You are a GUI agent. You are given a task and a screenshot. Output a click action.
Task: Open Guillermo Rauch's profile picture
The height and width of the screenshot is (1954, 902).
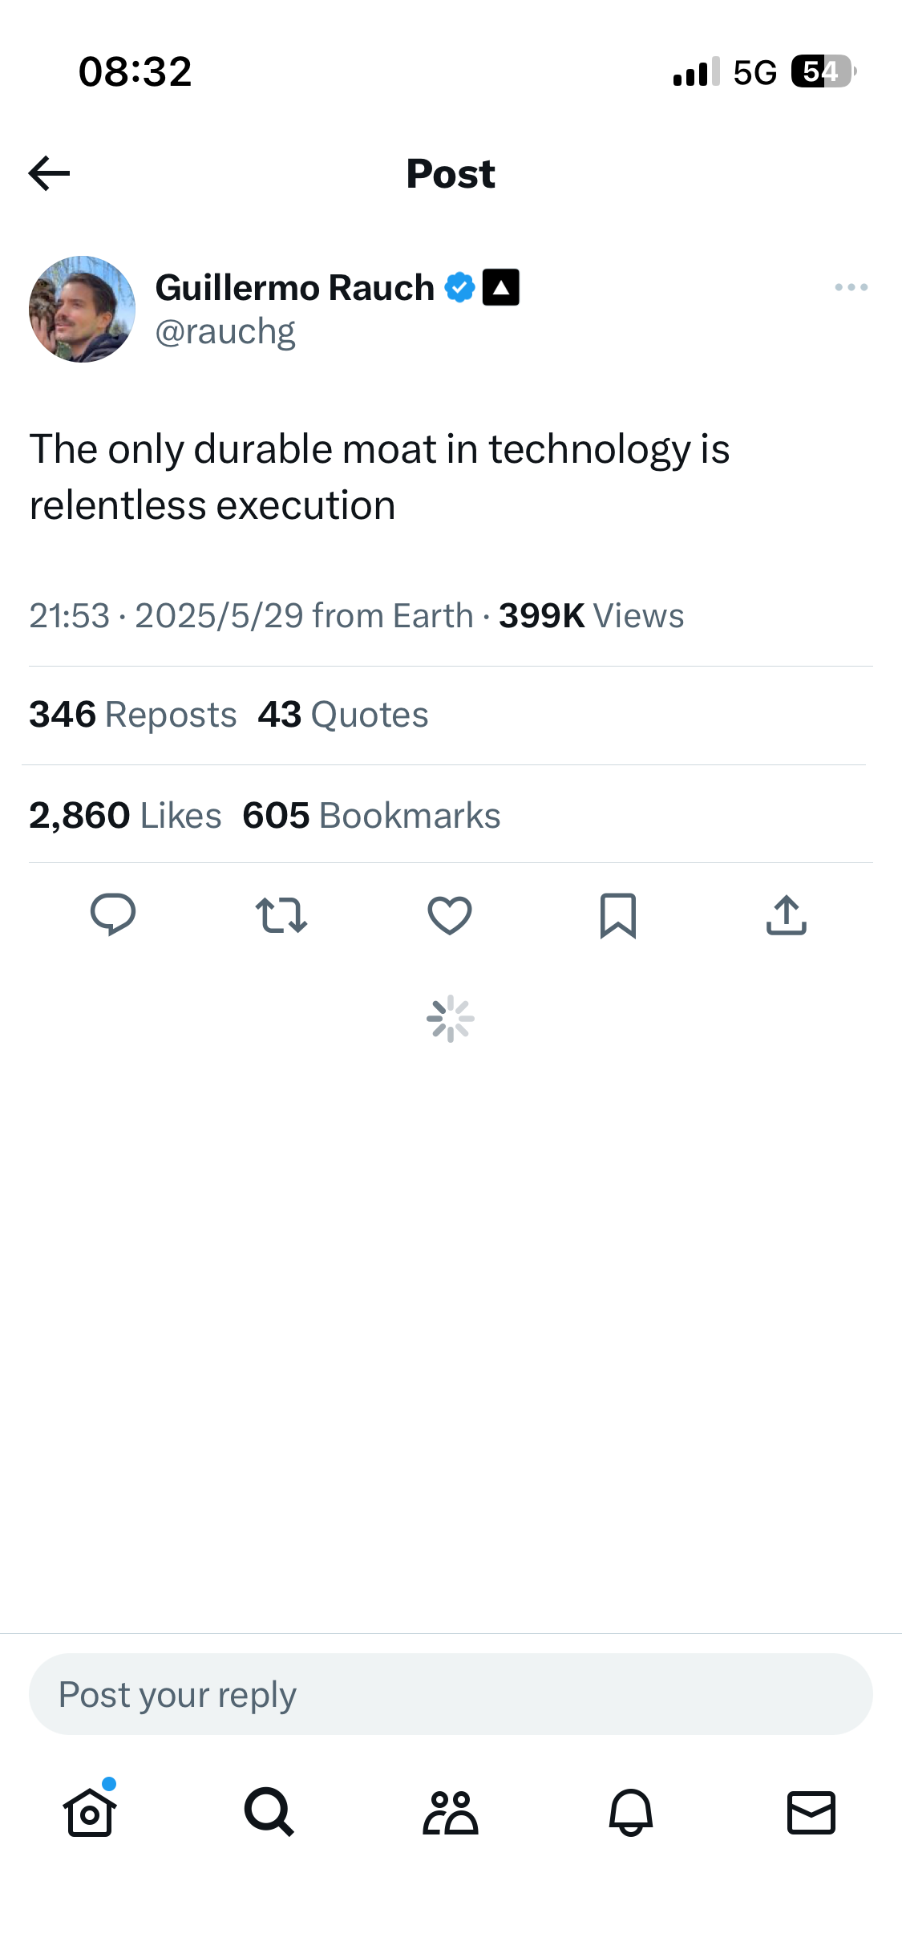[82, 310]
